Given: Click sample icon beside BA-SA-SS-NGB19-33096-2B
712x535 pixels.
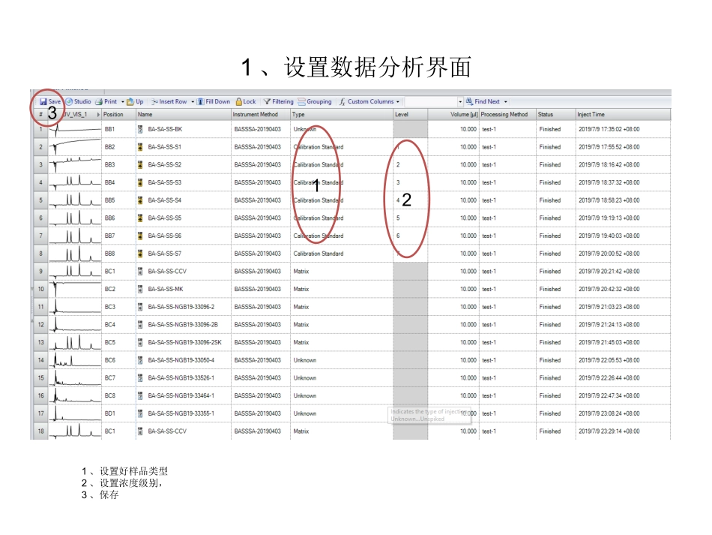Looking at the screenshot, I should coord(140,325).
